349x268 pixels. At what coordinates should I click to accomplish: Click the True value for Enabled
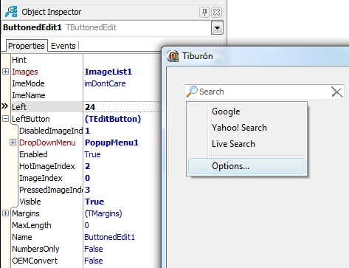click(x=92, y=154)
